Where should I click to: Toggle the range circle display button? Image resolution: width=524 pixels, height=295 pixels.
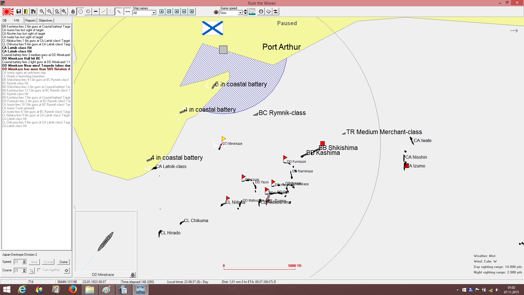click(81, 11)
